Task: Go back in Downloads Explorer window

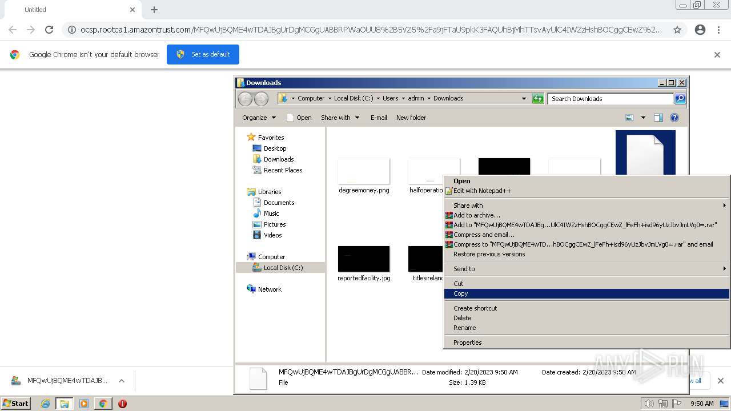Action: [x=245, y=99]
